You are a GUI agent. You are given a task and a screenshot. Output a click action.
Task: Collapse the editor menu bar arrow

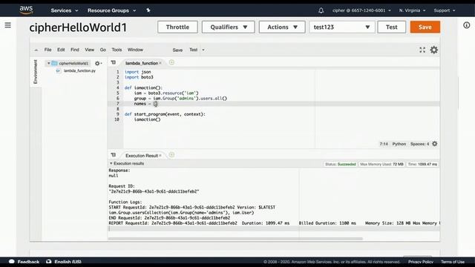click(36, 50)
